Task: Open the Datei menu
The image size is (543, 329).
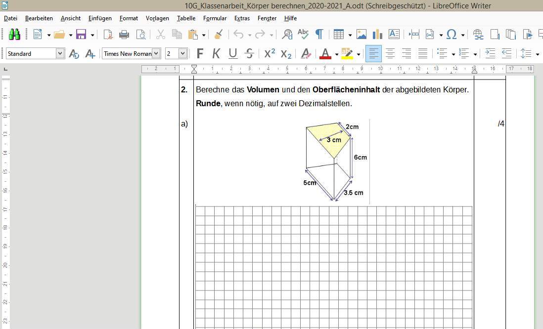Action: (x=10, y=18)
